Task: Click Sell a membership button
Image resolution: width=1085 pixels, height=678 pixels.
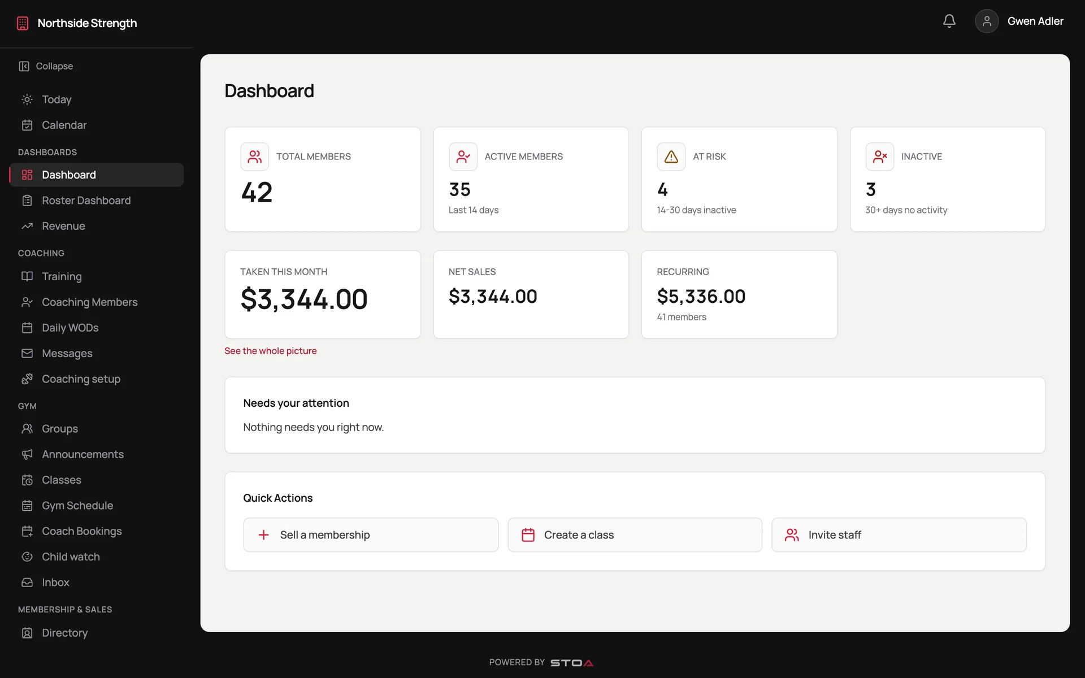Action: click(371, 535)
